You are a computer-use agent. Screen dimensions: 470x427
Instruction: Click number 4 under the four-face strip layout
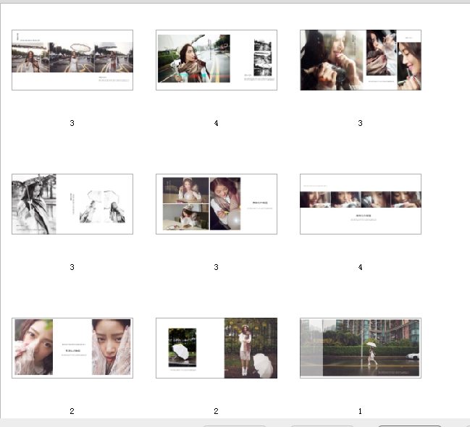coord(361,267)
